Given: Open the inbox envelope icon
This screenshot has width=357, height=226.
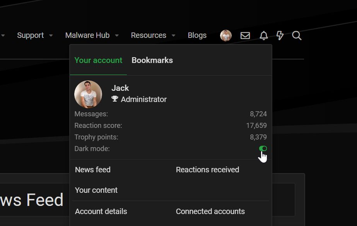Looking at the screenshot, I should click(x=245, y=36).
